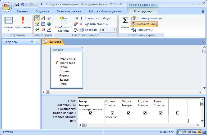Select the Select query type icon
Image resolution: width=207 pixels, height=135 pixels.
pos(37,18)
